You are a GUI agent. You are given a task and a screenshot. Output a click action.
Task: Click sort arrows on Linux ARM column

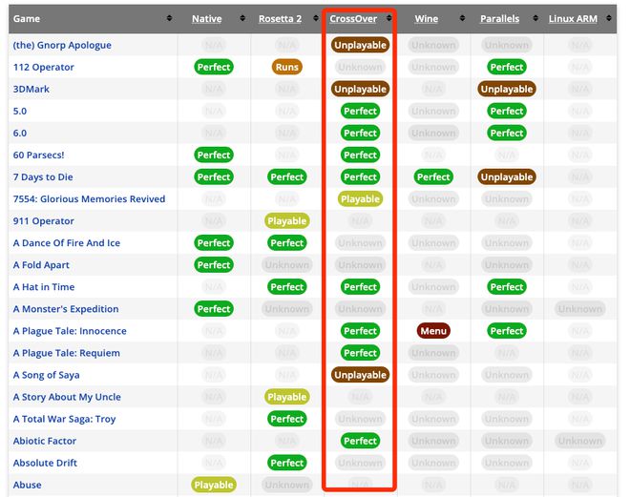coord(609,18)
